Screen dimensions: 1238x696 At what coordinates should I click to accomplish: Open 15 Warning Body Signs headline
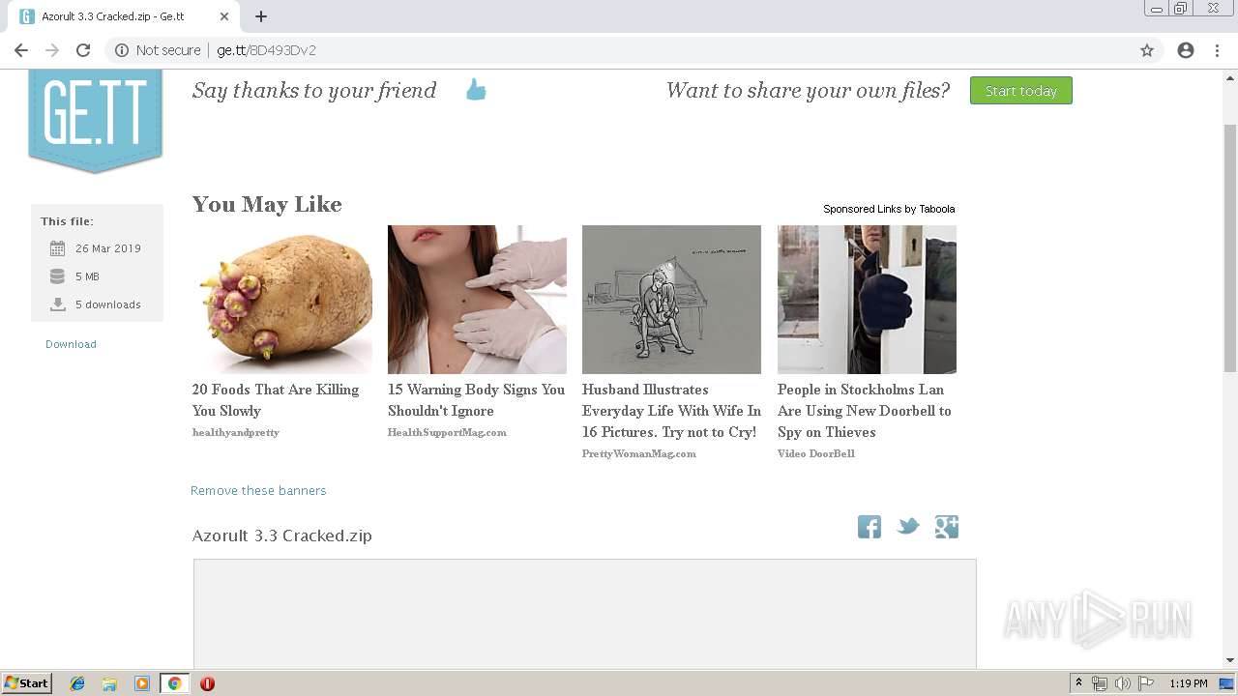click(476, 400)
